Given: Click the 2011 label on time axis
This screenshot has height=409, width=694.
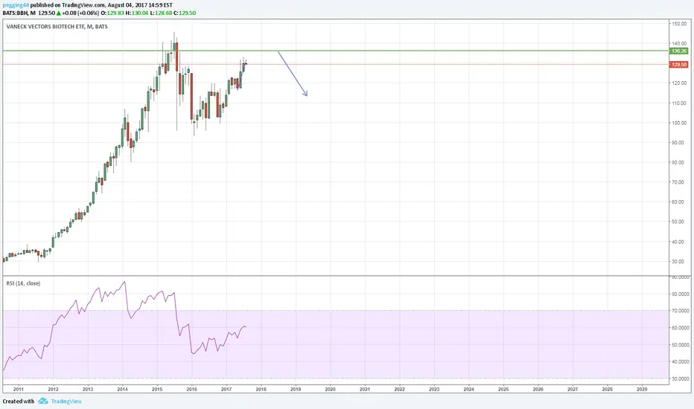Looking at the screenshot, I should coord(19,390).
